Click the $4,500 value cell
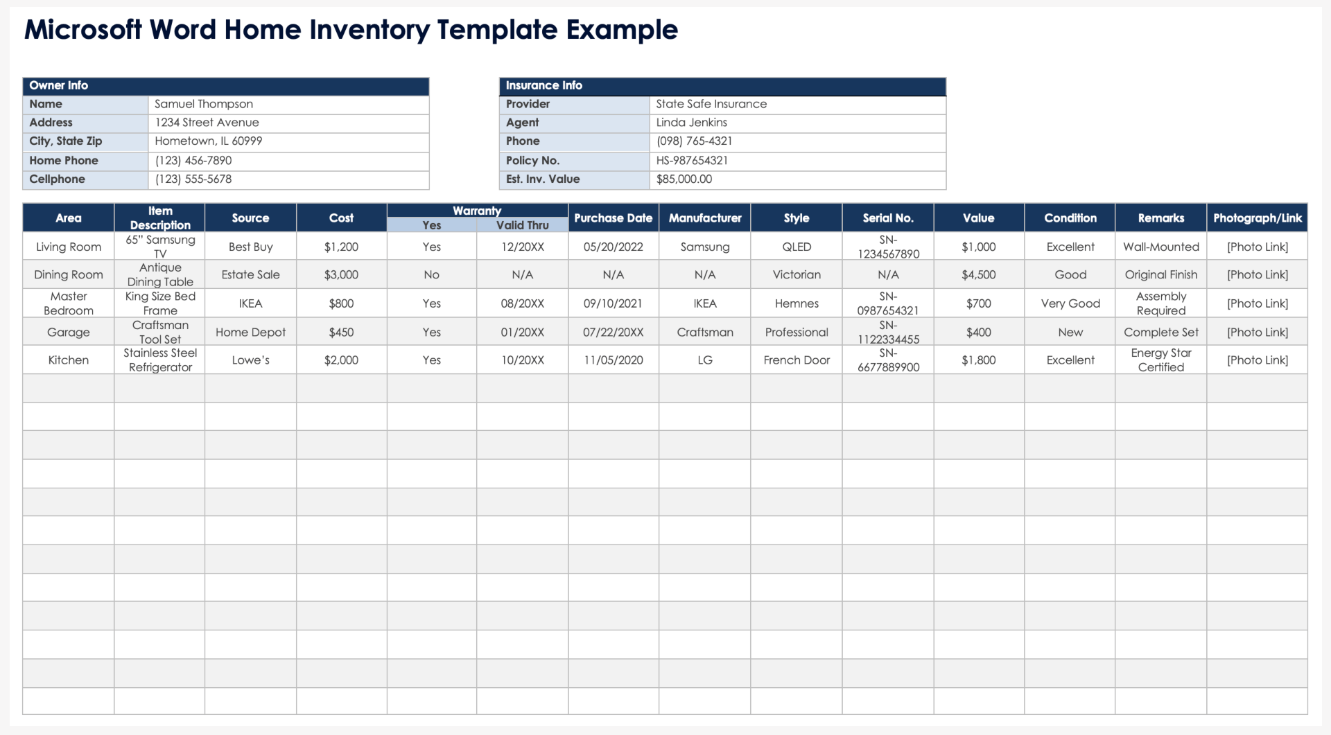Image resolution: width=1331 pixels, height=735 pixels. coord(979,275)
